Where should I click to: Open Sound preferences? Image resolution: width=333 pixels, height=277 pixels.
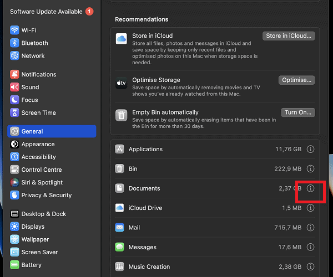pyautogui.click(x=30, y=87)
